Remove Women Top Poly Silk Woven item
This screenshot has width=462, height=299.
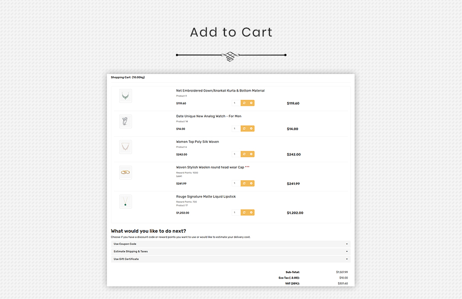(251, 154)
